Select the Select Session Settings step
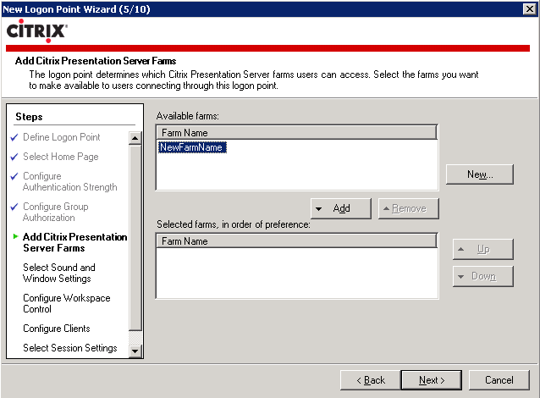Image resolution: width=540 pixels, height=398 pixels. [70, 348]
